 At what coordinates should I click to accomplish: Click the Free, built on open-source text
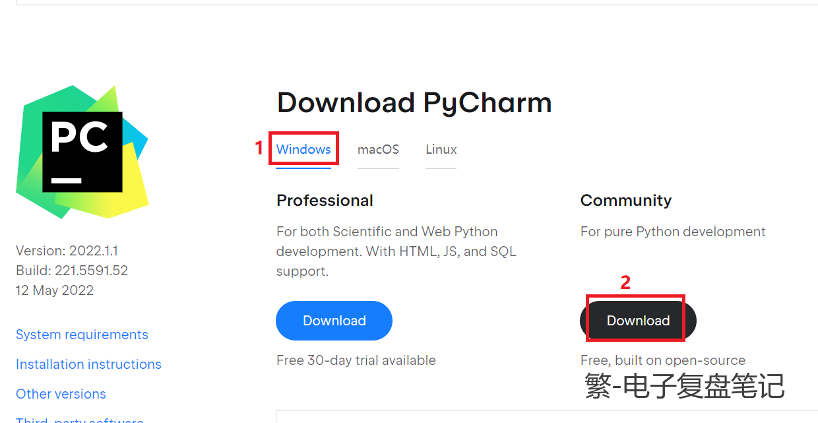point(663,360)
